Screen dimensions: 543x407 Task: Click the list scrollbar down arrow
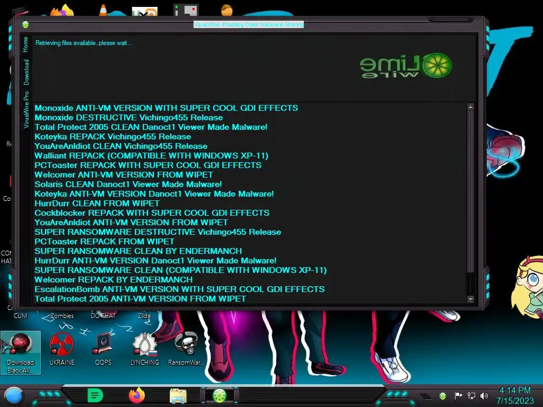pos(470,299)
